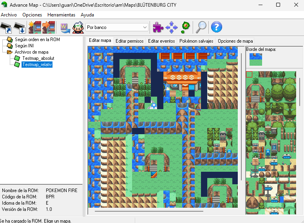Screen dimensions: 304x223
Task: Click the Advance Map title bar app icon
Action: 4,5
